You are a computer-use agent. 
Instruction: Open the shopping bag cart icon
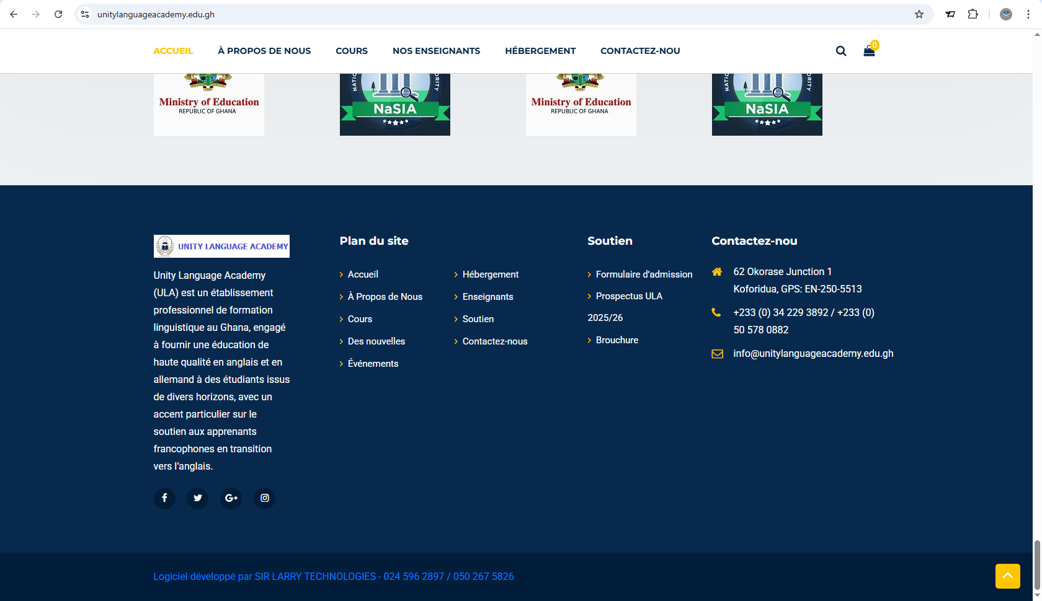[869, 51]
